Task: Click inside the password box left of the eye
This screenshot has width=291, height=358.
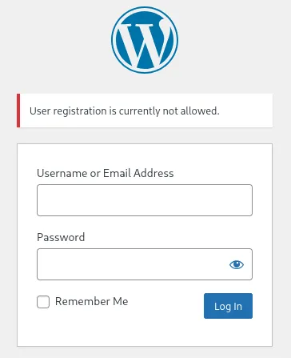Action: [x=132, y=264]
